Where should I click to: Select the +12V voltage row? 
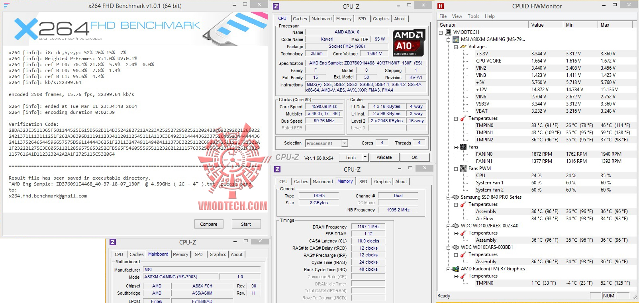pyautogui.click(x=537, y=90)
